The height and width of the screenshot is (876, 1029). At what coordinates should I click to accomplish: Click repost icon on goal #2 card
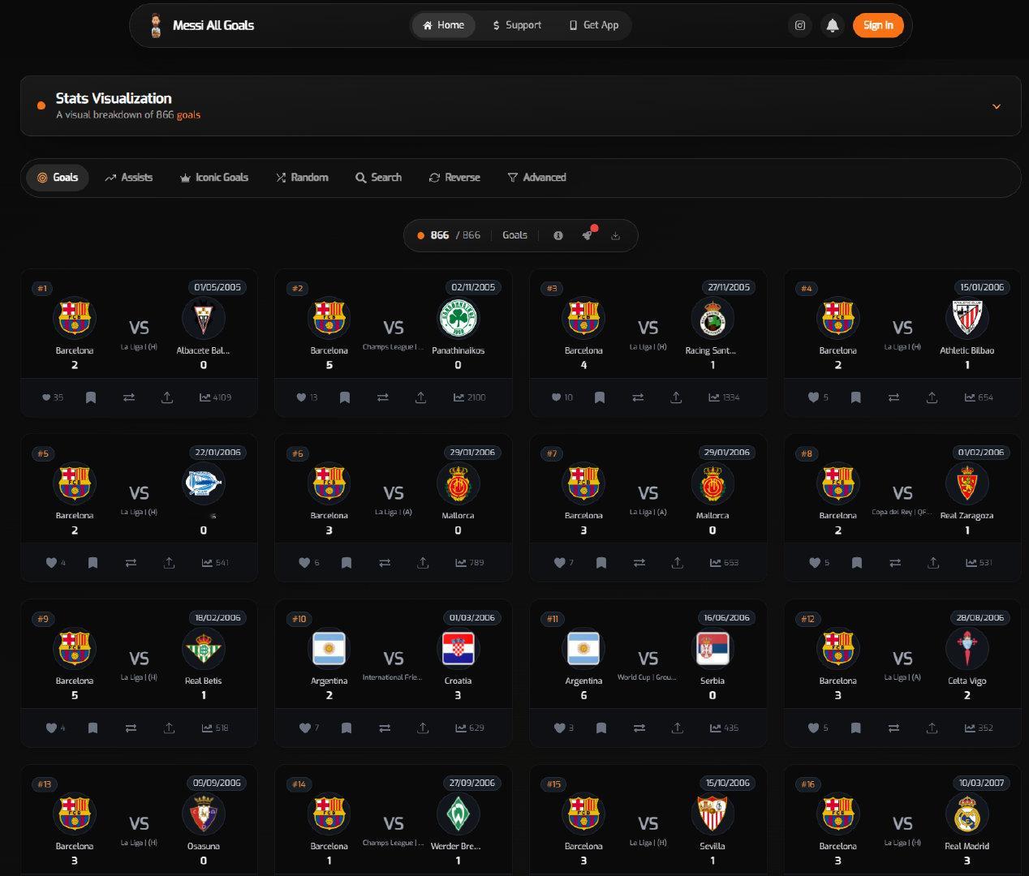tap(383, 397)
